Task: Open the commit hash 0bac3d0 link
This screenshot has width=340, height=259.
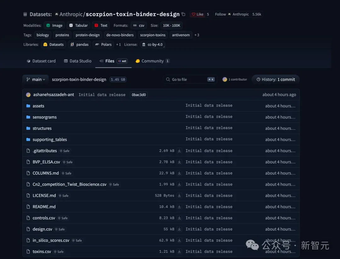Action: point(139,95)
